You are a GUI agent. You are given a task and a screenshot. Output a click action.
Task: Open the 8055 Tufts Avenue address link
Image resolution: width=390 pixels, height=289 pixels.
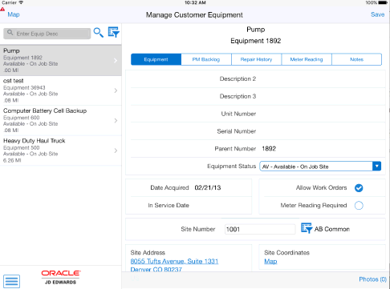coord(174,261)
